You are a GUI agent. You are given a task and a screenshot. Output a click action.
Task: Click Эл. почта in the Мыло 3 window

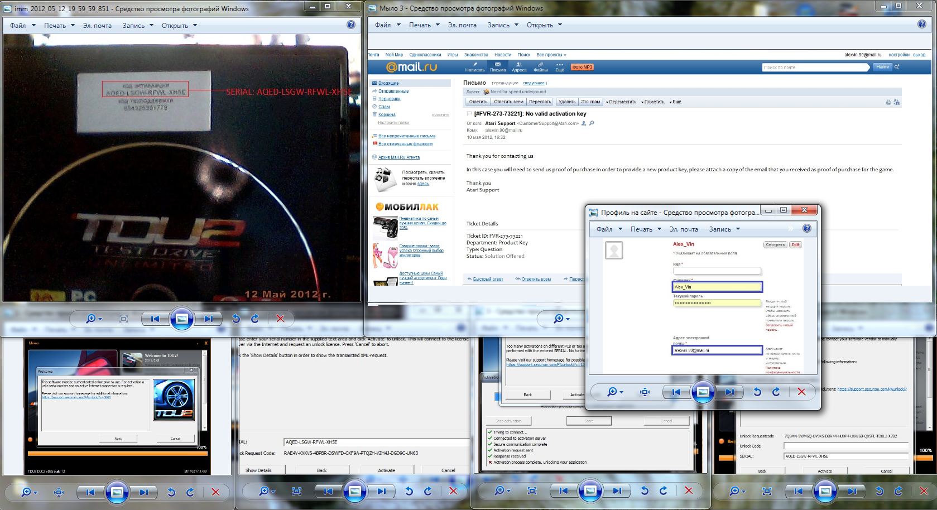[x=462, y=25]
